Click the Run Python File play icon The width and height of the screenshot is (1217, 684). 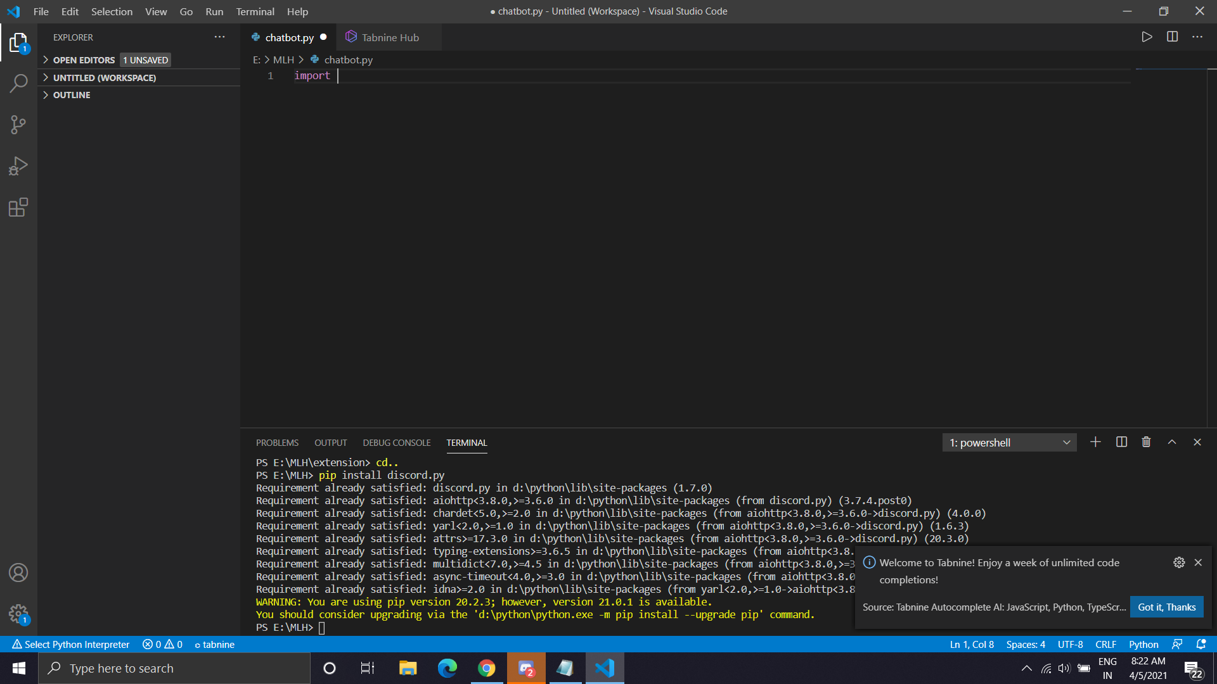(x=1147, y=37)
